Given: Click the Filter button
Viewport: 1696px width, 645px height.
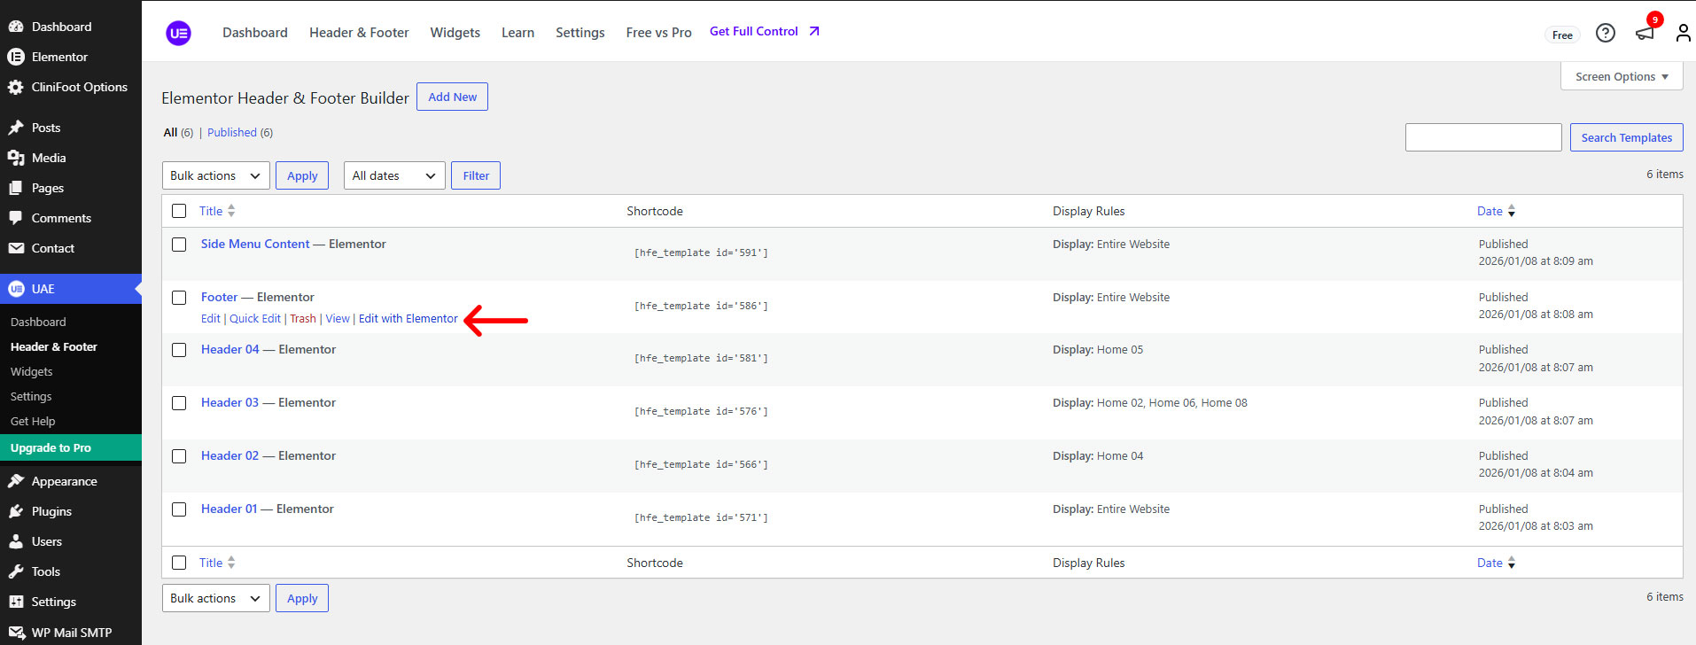Looking at the screenshot, I should pos(476,175).
